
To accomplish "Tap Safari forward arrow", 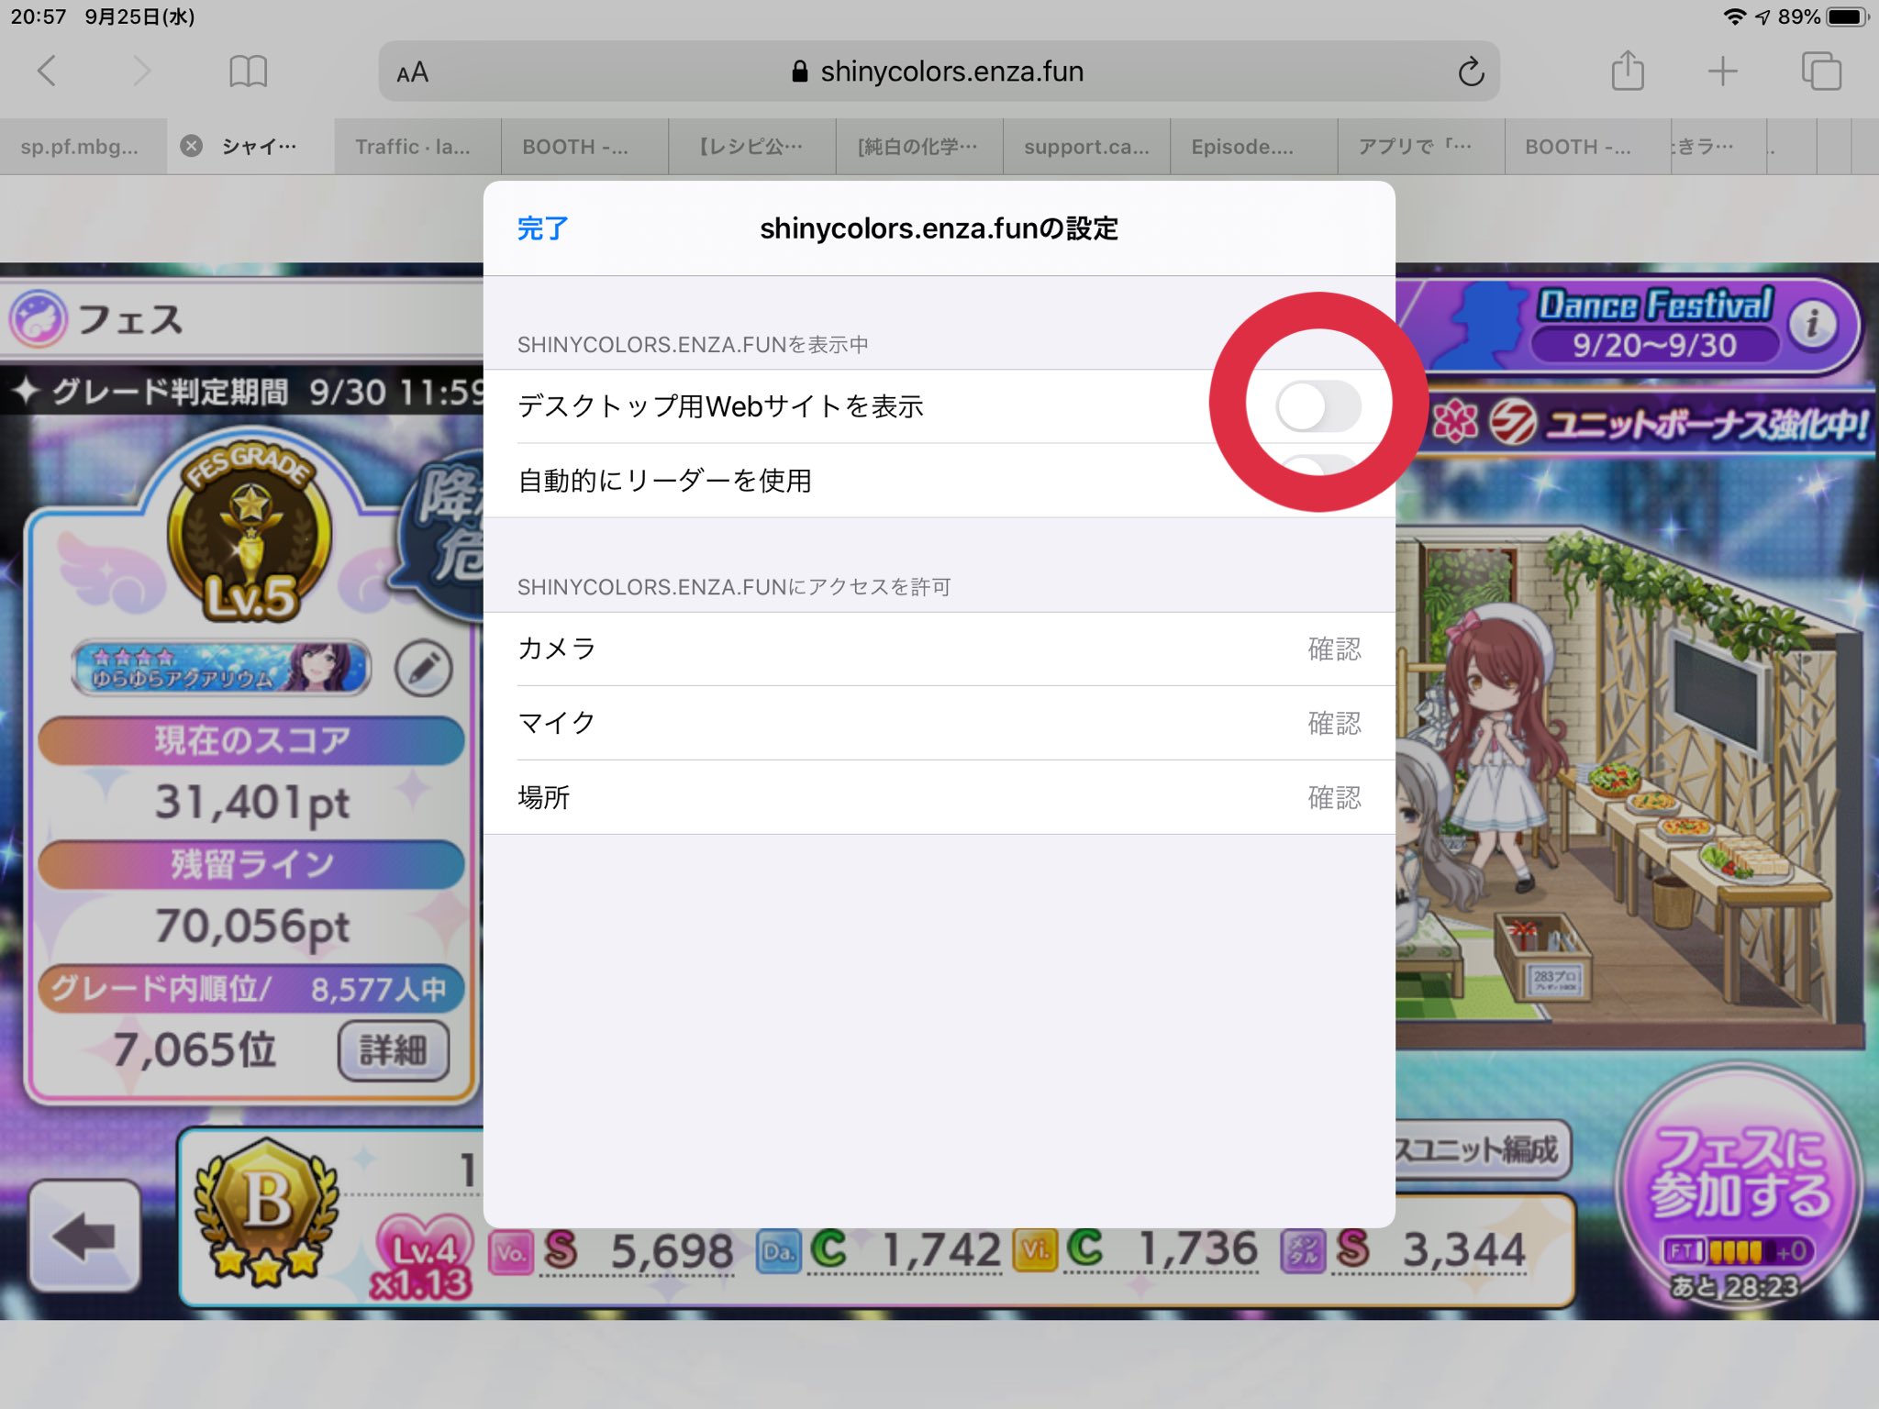I will tap(141, 71).
